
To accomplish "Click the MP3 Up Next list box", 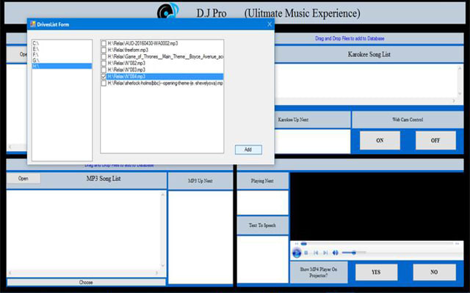I will click(x=200, y=237).
